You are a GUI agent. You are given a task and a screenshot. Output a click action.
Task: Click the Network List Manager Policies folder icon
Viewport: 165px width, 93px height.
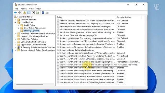point(18,36)
